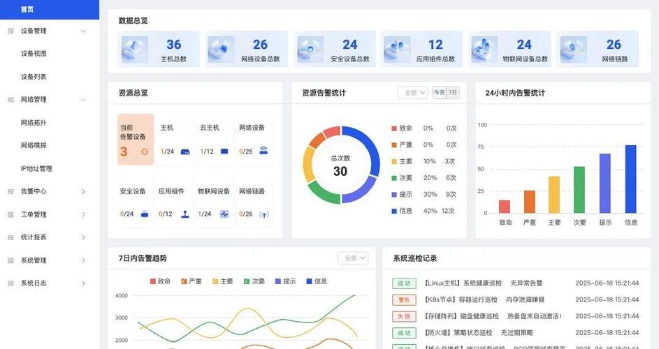The image size is (659, 349).
Task: Toggle the 致命 legend in 7日内告警趋势
Action: pyautogui.click(x=160, y=281)
